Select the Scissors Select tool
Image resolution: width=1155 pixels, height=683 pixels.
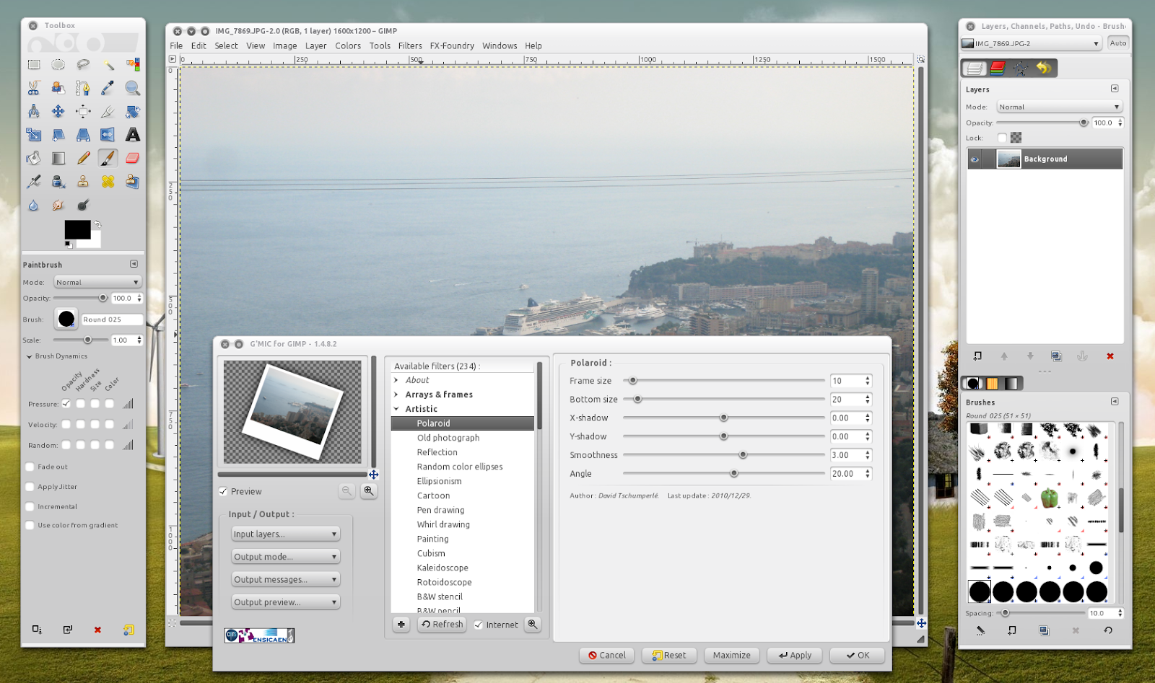[34, 88]
